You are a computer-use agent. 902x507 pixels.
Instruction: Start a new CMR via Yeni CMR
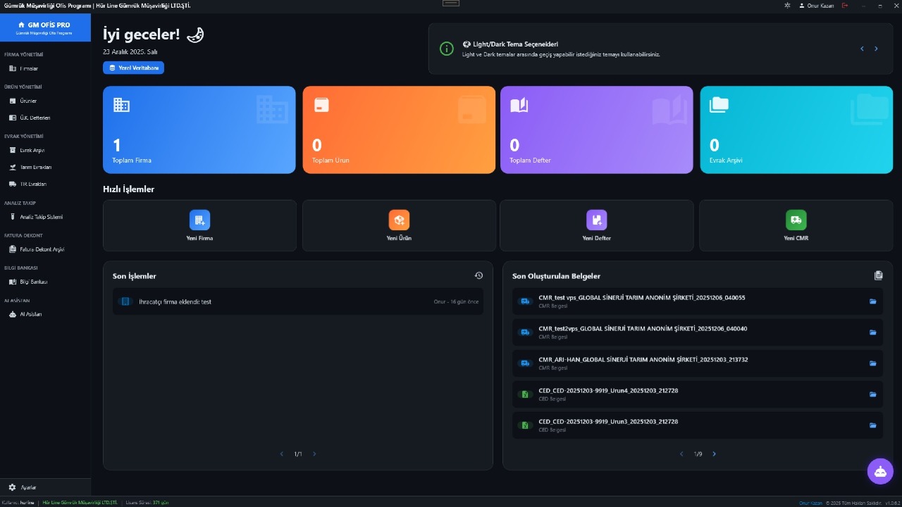tap(796, 225)
